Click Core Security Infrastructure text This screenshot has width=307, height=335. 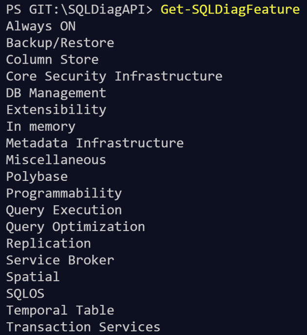click(114, 76)
